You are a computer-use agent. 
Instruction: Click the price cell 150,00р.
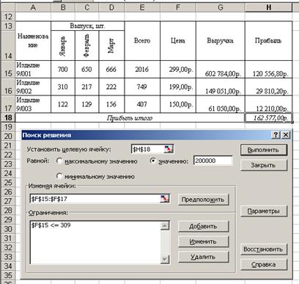coord(178,104)
